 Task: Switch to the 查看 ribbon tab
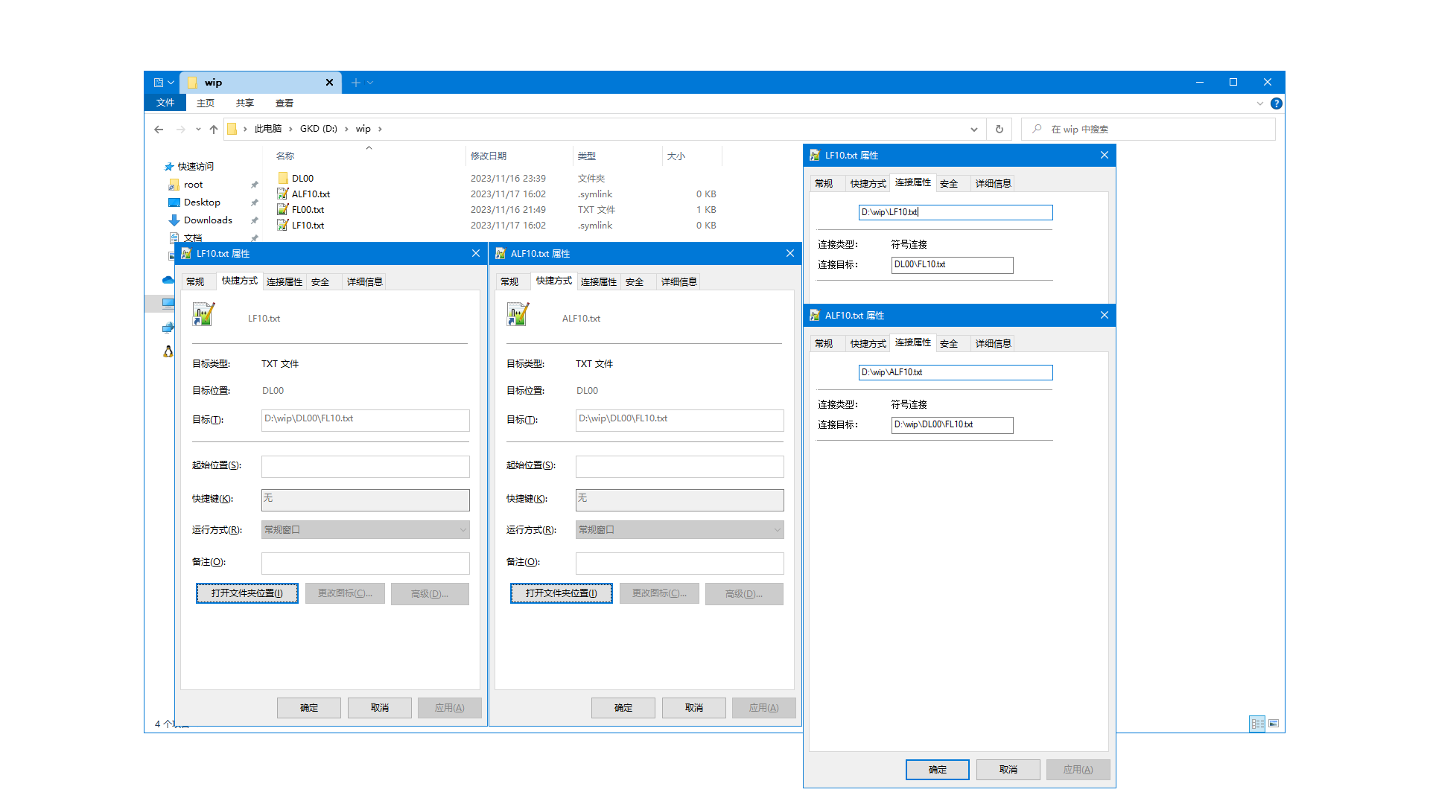click(284, 103)
